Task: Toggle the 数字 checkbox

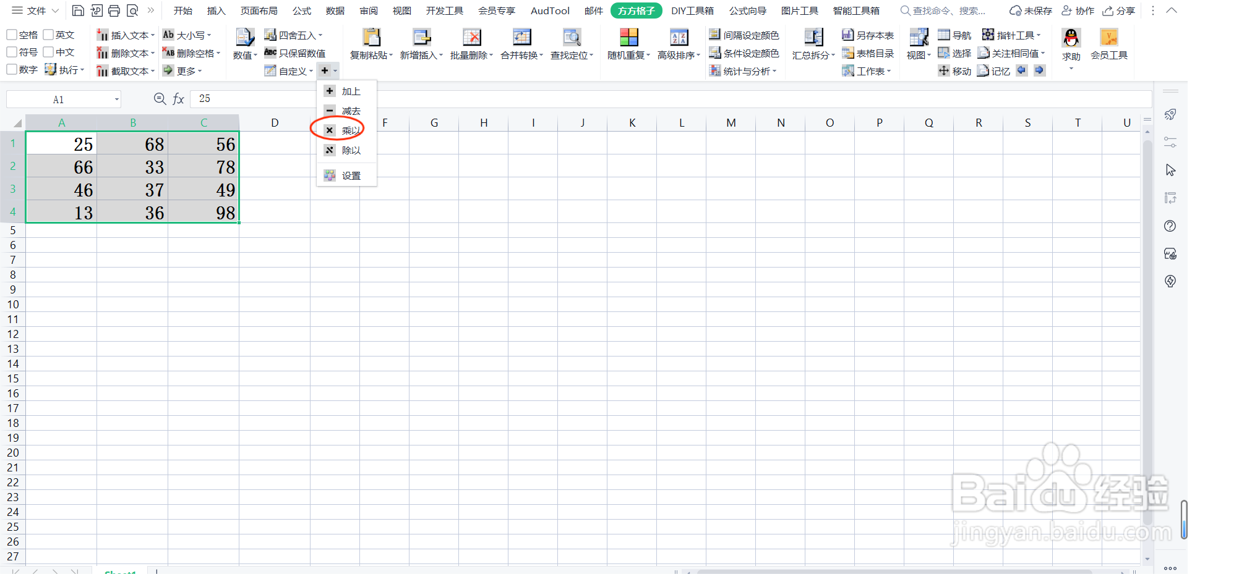Action: tap(12, 69)
